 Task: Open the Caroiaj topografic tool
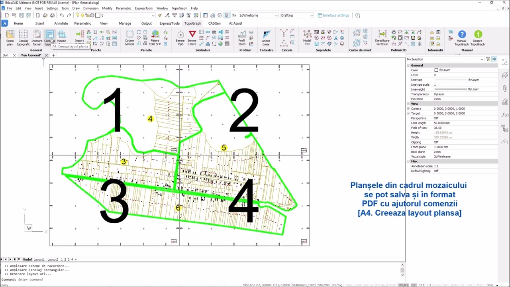[x=23, y=38]
